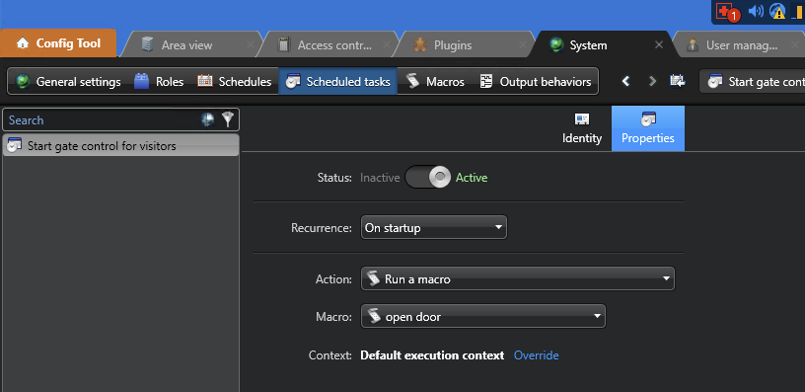The image size is (805, 392).
Task: Click the Start gate control breadcrumb
Action: point(753,82)
